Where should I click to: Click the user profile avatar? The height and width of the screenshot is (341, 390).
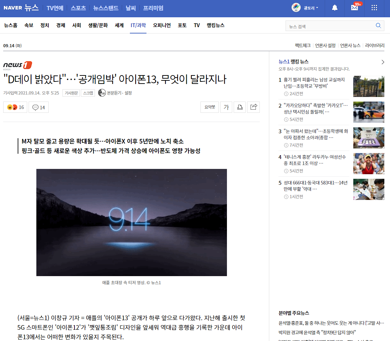[296, 8]
